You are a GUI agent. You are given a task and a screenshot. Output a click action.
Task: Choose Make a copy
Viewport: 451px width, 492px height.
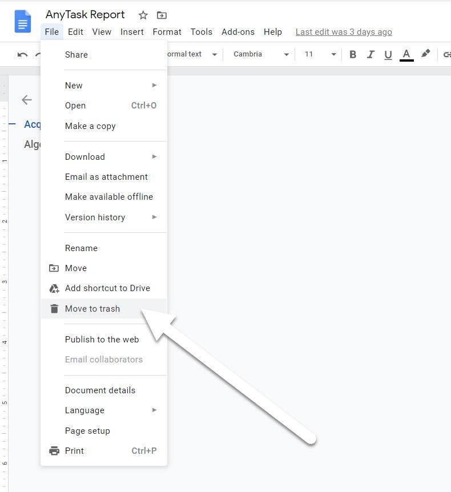(x=104, y=126)
